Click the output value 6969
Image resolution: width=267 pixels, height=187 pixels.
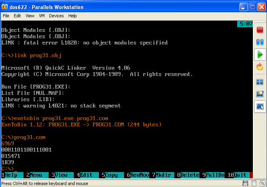tap(8, 143)
